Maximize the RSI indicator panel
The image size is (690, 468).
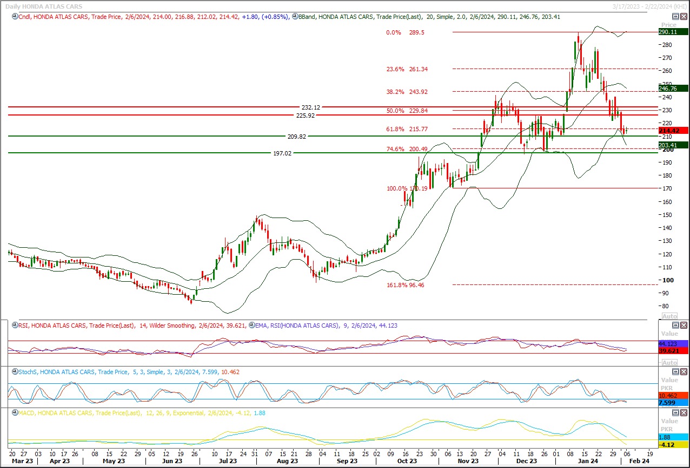(x=675, y=325)
